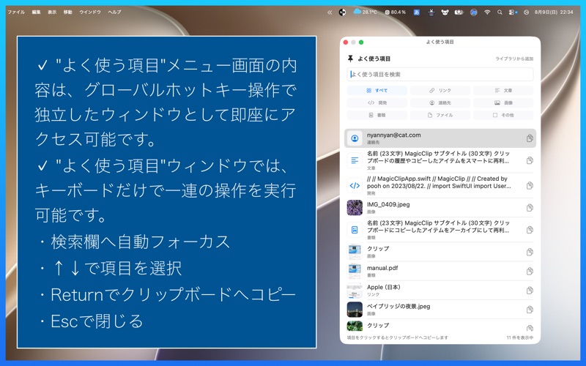Screen dimensions: 586x366
Task: Open Spotlight search magnifier icon
Action: 500,12
